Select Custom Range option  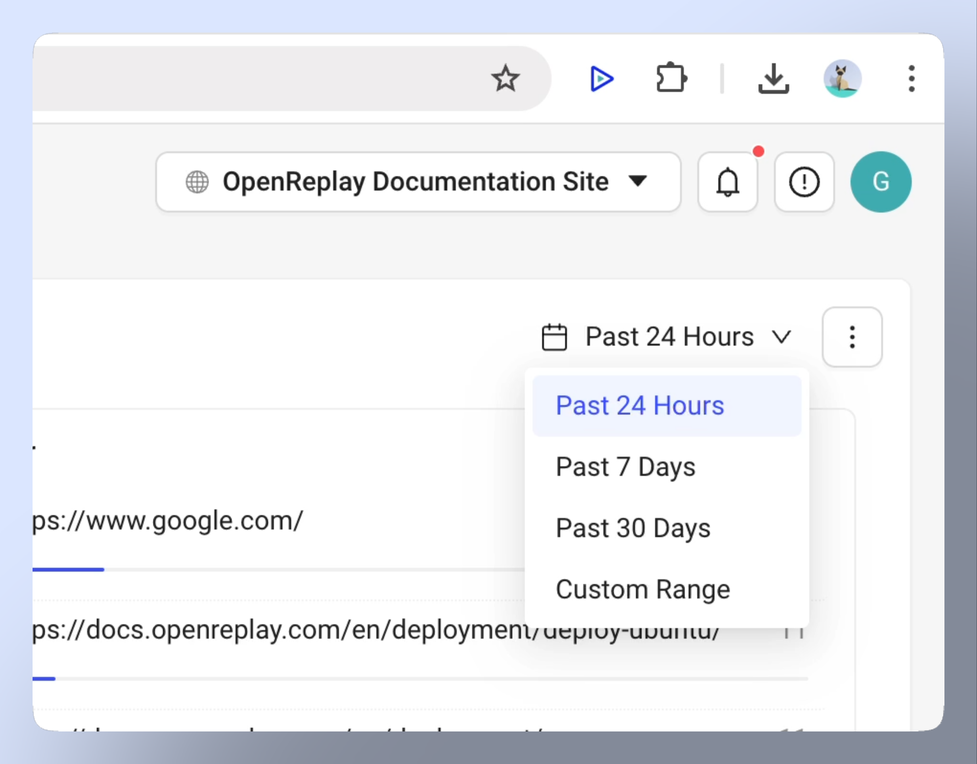pos(667,590)
